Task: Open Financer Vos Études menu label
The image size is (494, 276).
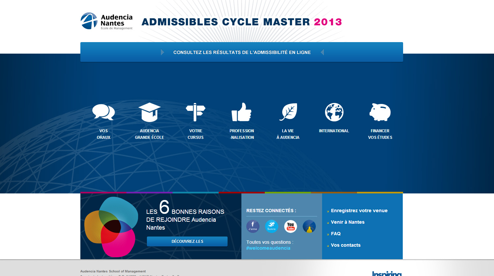Action: tap(380, 134)
